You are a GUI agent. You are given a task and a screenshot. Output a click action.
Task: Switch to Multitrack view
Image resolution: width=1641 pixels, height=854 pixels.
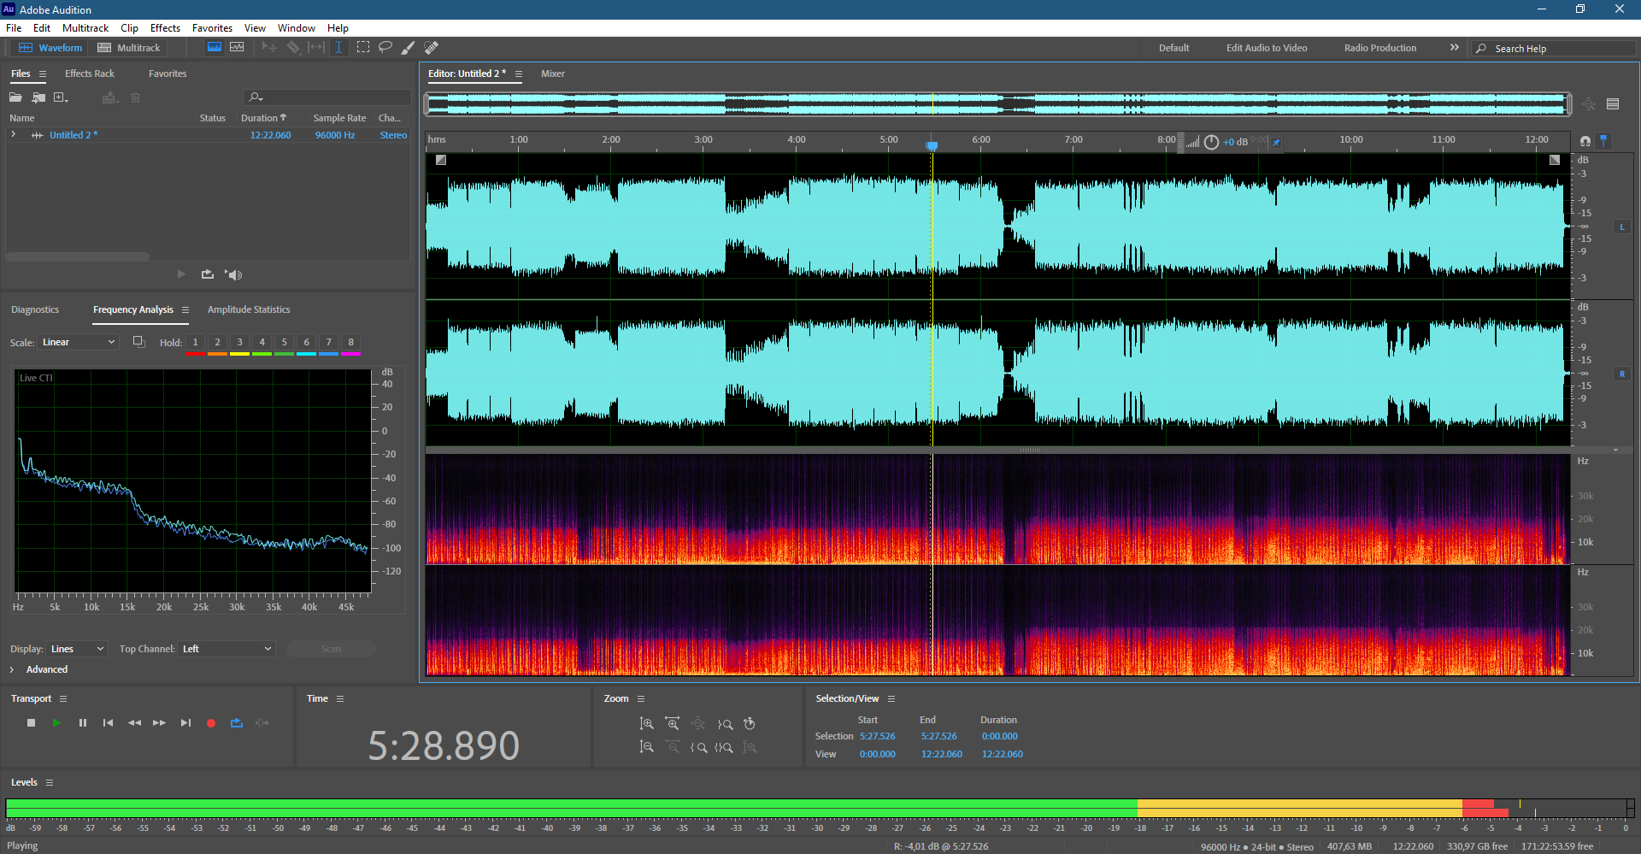click(x=129, y=48)
